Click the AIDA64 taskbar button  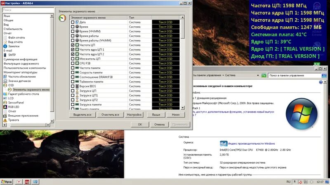coord(27,182)
